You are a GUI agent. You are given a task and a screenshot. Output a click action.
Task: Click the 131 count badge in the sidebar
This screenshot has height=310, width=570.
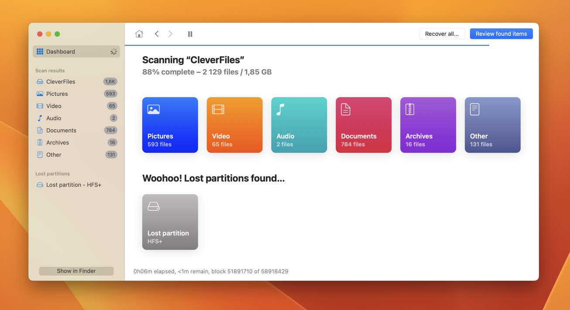click(x=111, y=155)
